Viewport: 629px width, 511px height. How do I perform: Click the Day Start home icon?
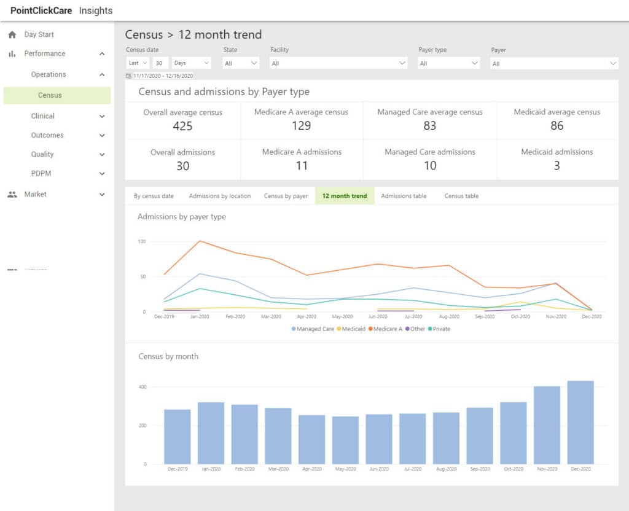click(12, 34)
